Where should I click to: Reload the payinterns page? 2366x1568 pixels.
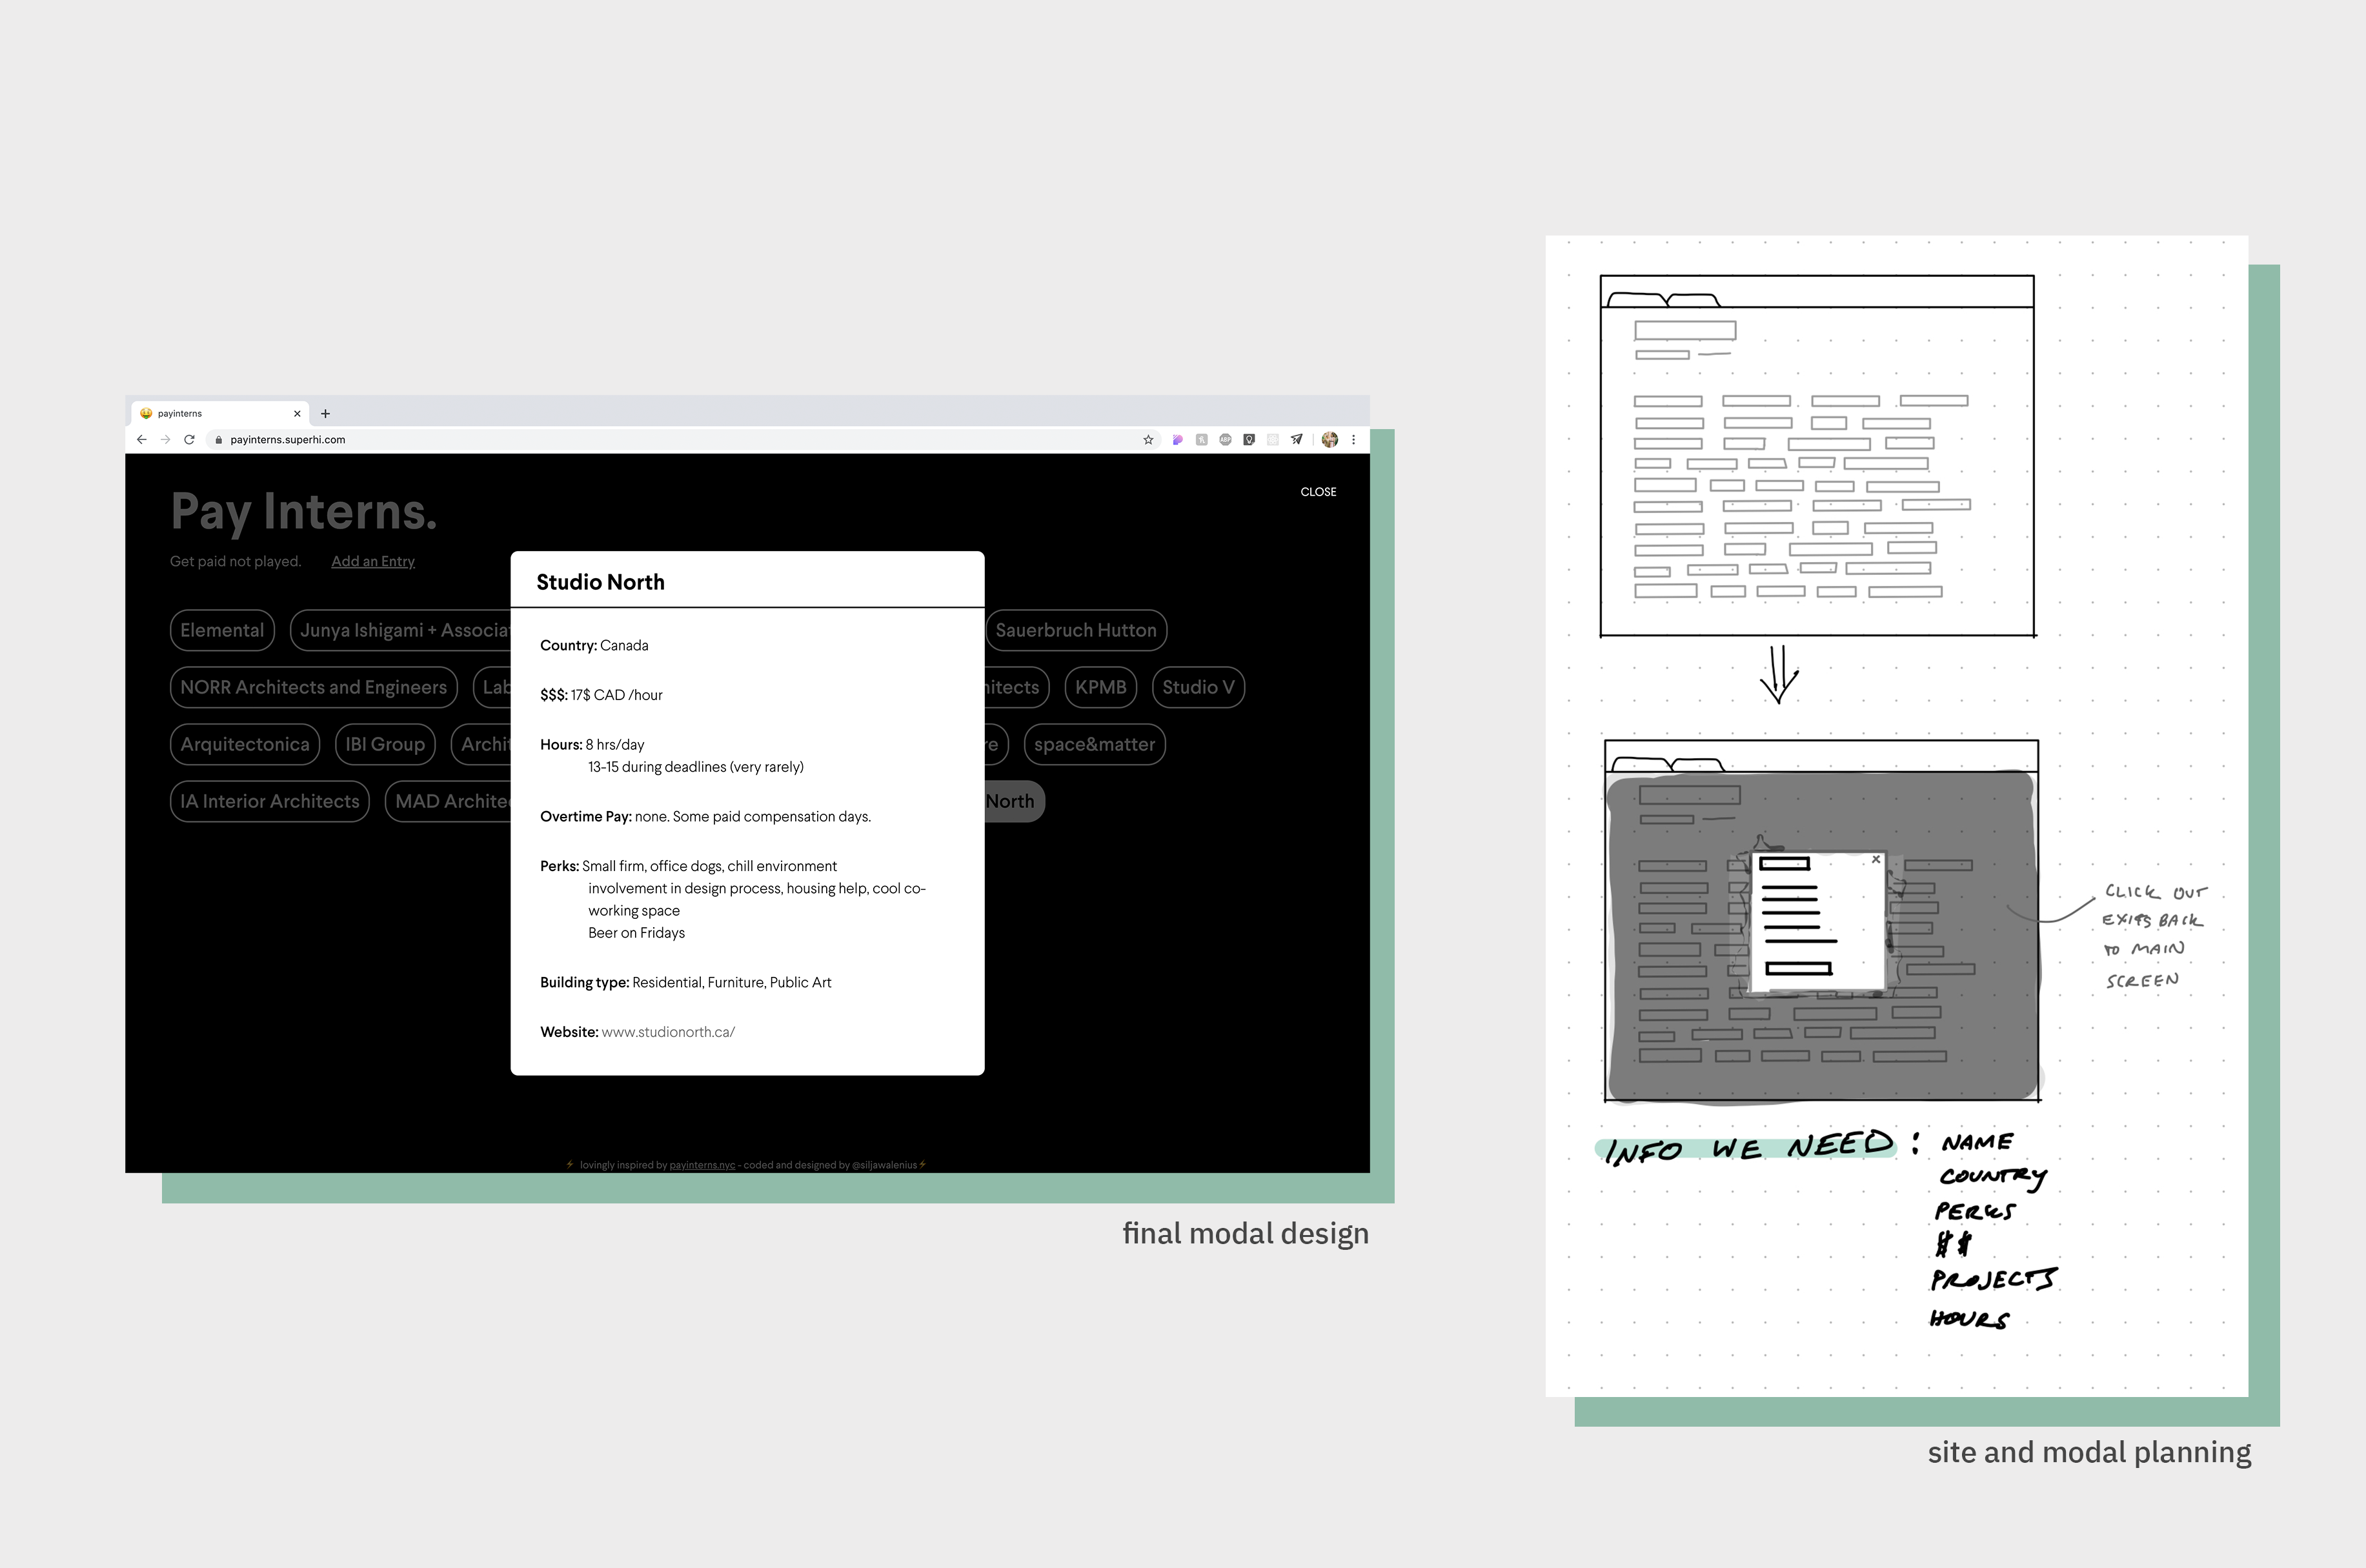click(x=189, y=440)
